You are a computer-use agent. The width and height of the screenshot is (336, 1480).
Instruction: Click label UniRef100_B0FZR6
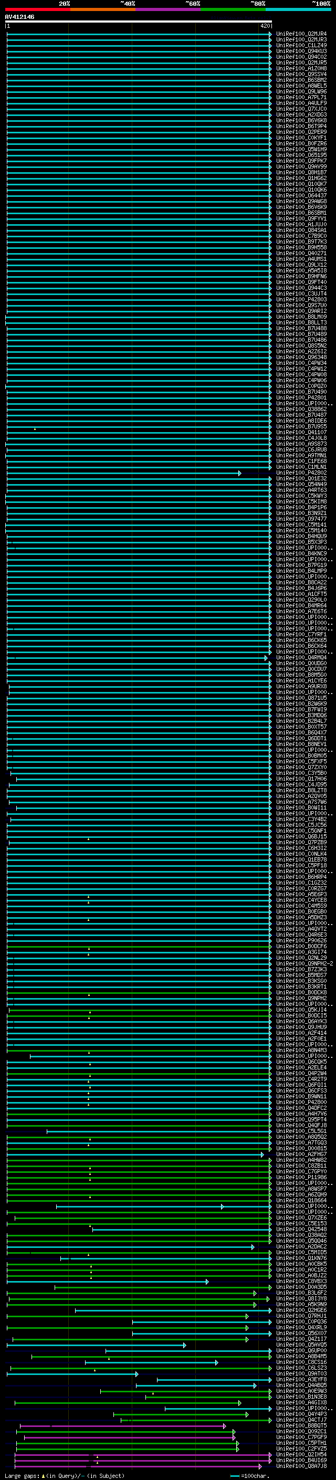tap(301, 144)
